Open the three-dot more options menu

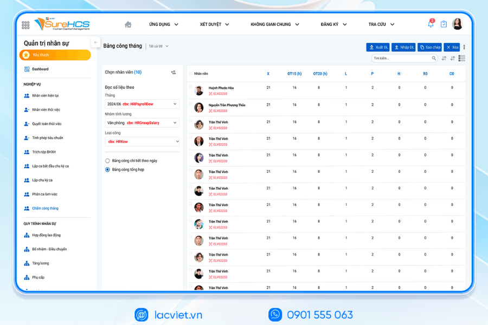[x=464, y=47]
